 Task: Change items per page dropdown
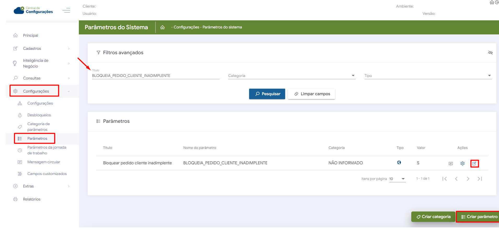[x=397, y=179]
